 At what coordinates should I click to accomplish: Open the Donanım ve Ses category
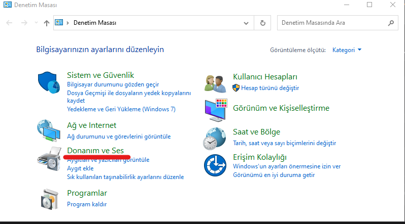point(95,150)
